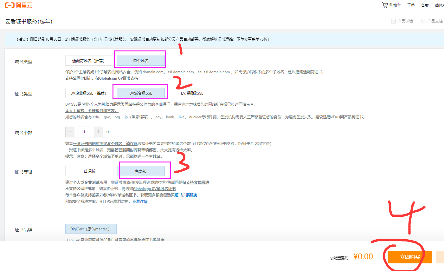Click the 域名个数 label
This screenshot has height=271, width=444.
[23, 133]
